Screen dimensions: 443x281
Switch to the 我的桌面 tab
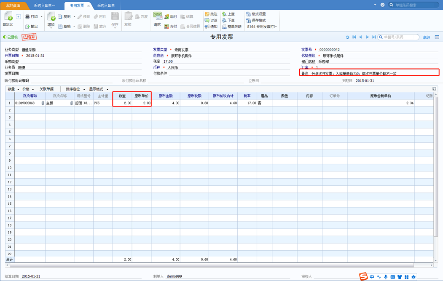(13, 5)
